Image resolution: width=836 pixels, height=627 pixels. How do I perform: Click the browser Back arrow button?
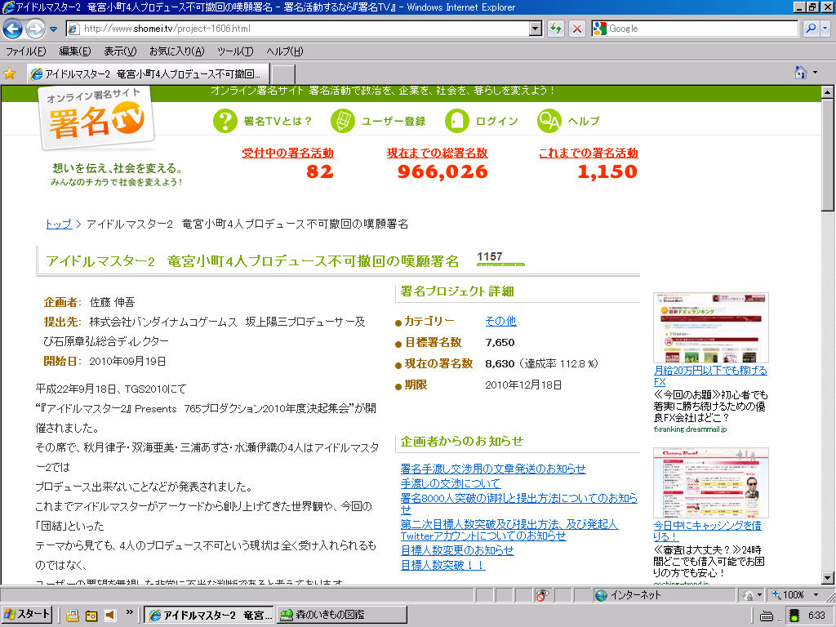[x=13, y=29]
